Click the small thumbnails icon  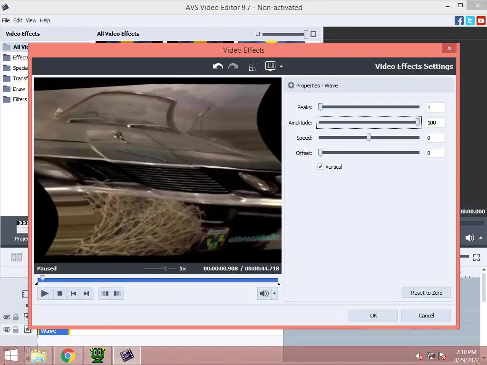pos(257,34)
